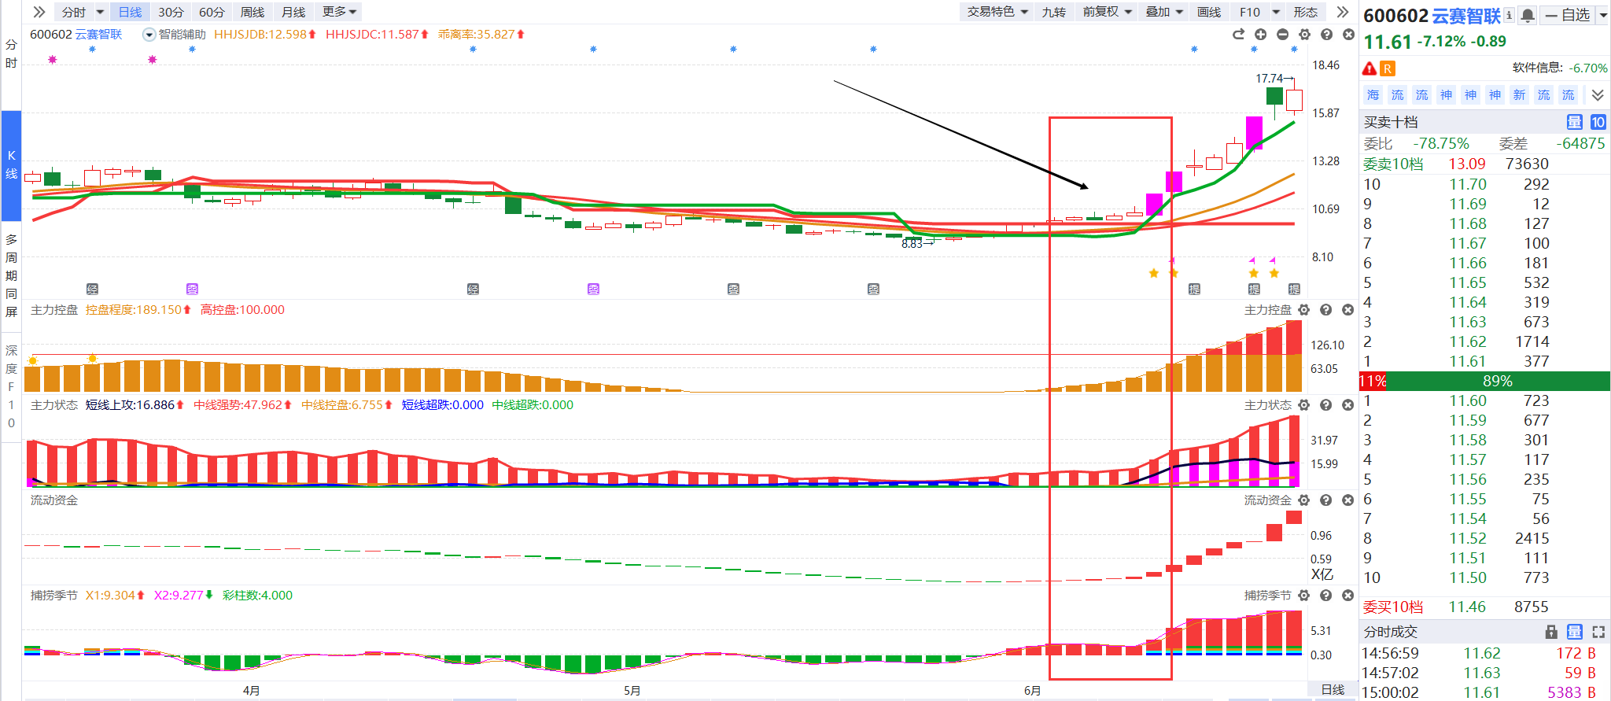Screen dimensions: 1611x701
Task: Open dropdown arrow beside 自选 button
Action: pyautogui.click(x=1602, y=15)
